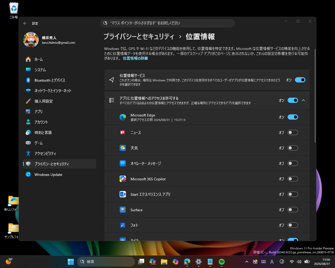This screenshot has width=335, height=268.
Task: Click the location arrow icon for 位置情報サービス
Action: click(x=111, y=80)
